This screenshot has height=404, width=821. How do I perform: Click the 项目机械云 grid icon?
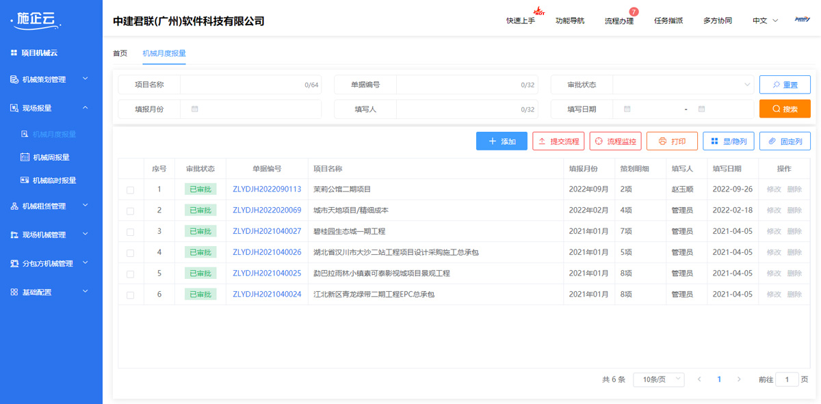click(x=14, y=53)
